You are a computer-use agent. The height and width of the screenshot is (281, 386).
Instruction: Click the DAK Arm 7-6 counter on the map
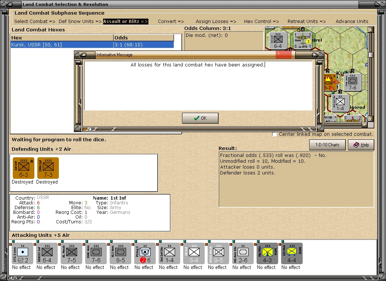352,82
